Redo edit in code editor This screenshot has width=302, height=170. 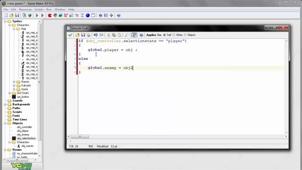pos(101,35)
